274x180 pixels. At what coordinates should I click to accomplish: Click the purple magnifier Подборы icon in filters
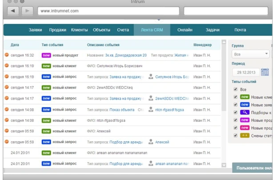point(244,112)
